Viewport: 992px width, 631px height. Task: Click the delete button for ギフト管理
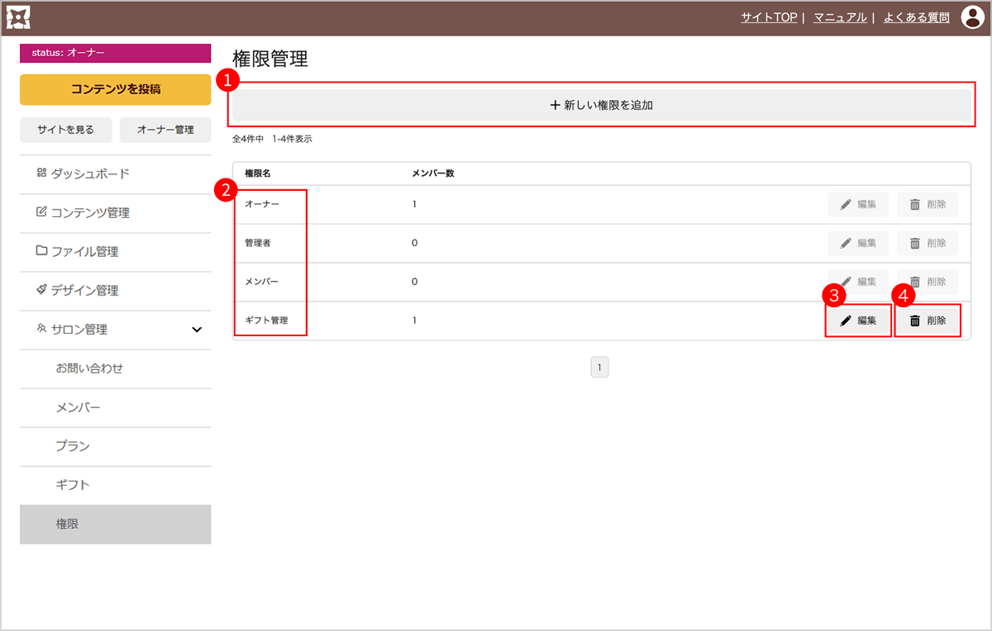(928, 320)
